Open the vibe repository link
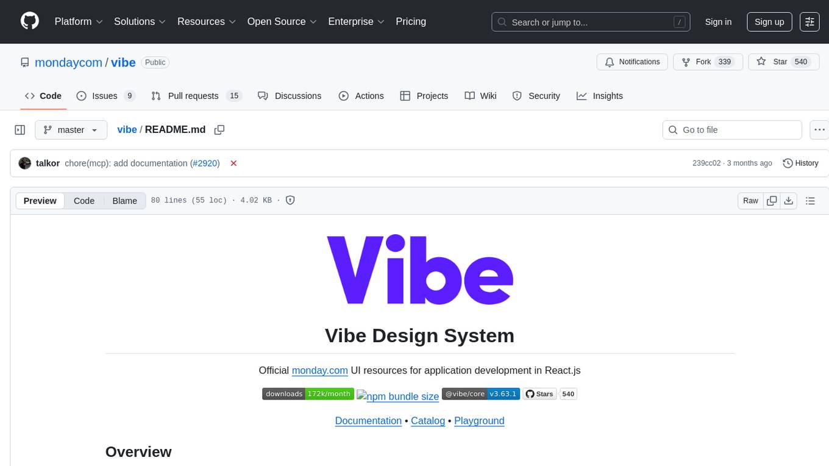The image size is (829, 466). pyautogui.click(x=123, y=62)
